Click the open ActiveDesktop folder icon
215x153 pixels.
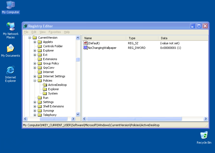click(45, 85)
